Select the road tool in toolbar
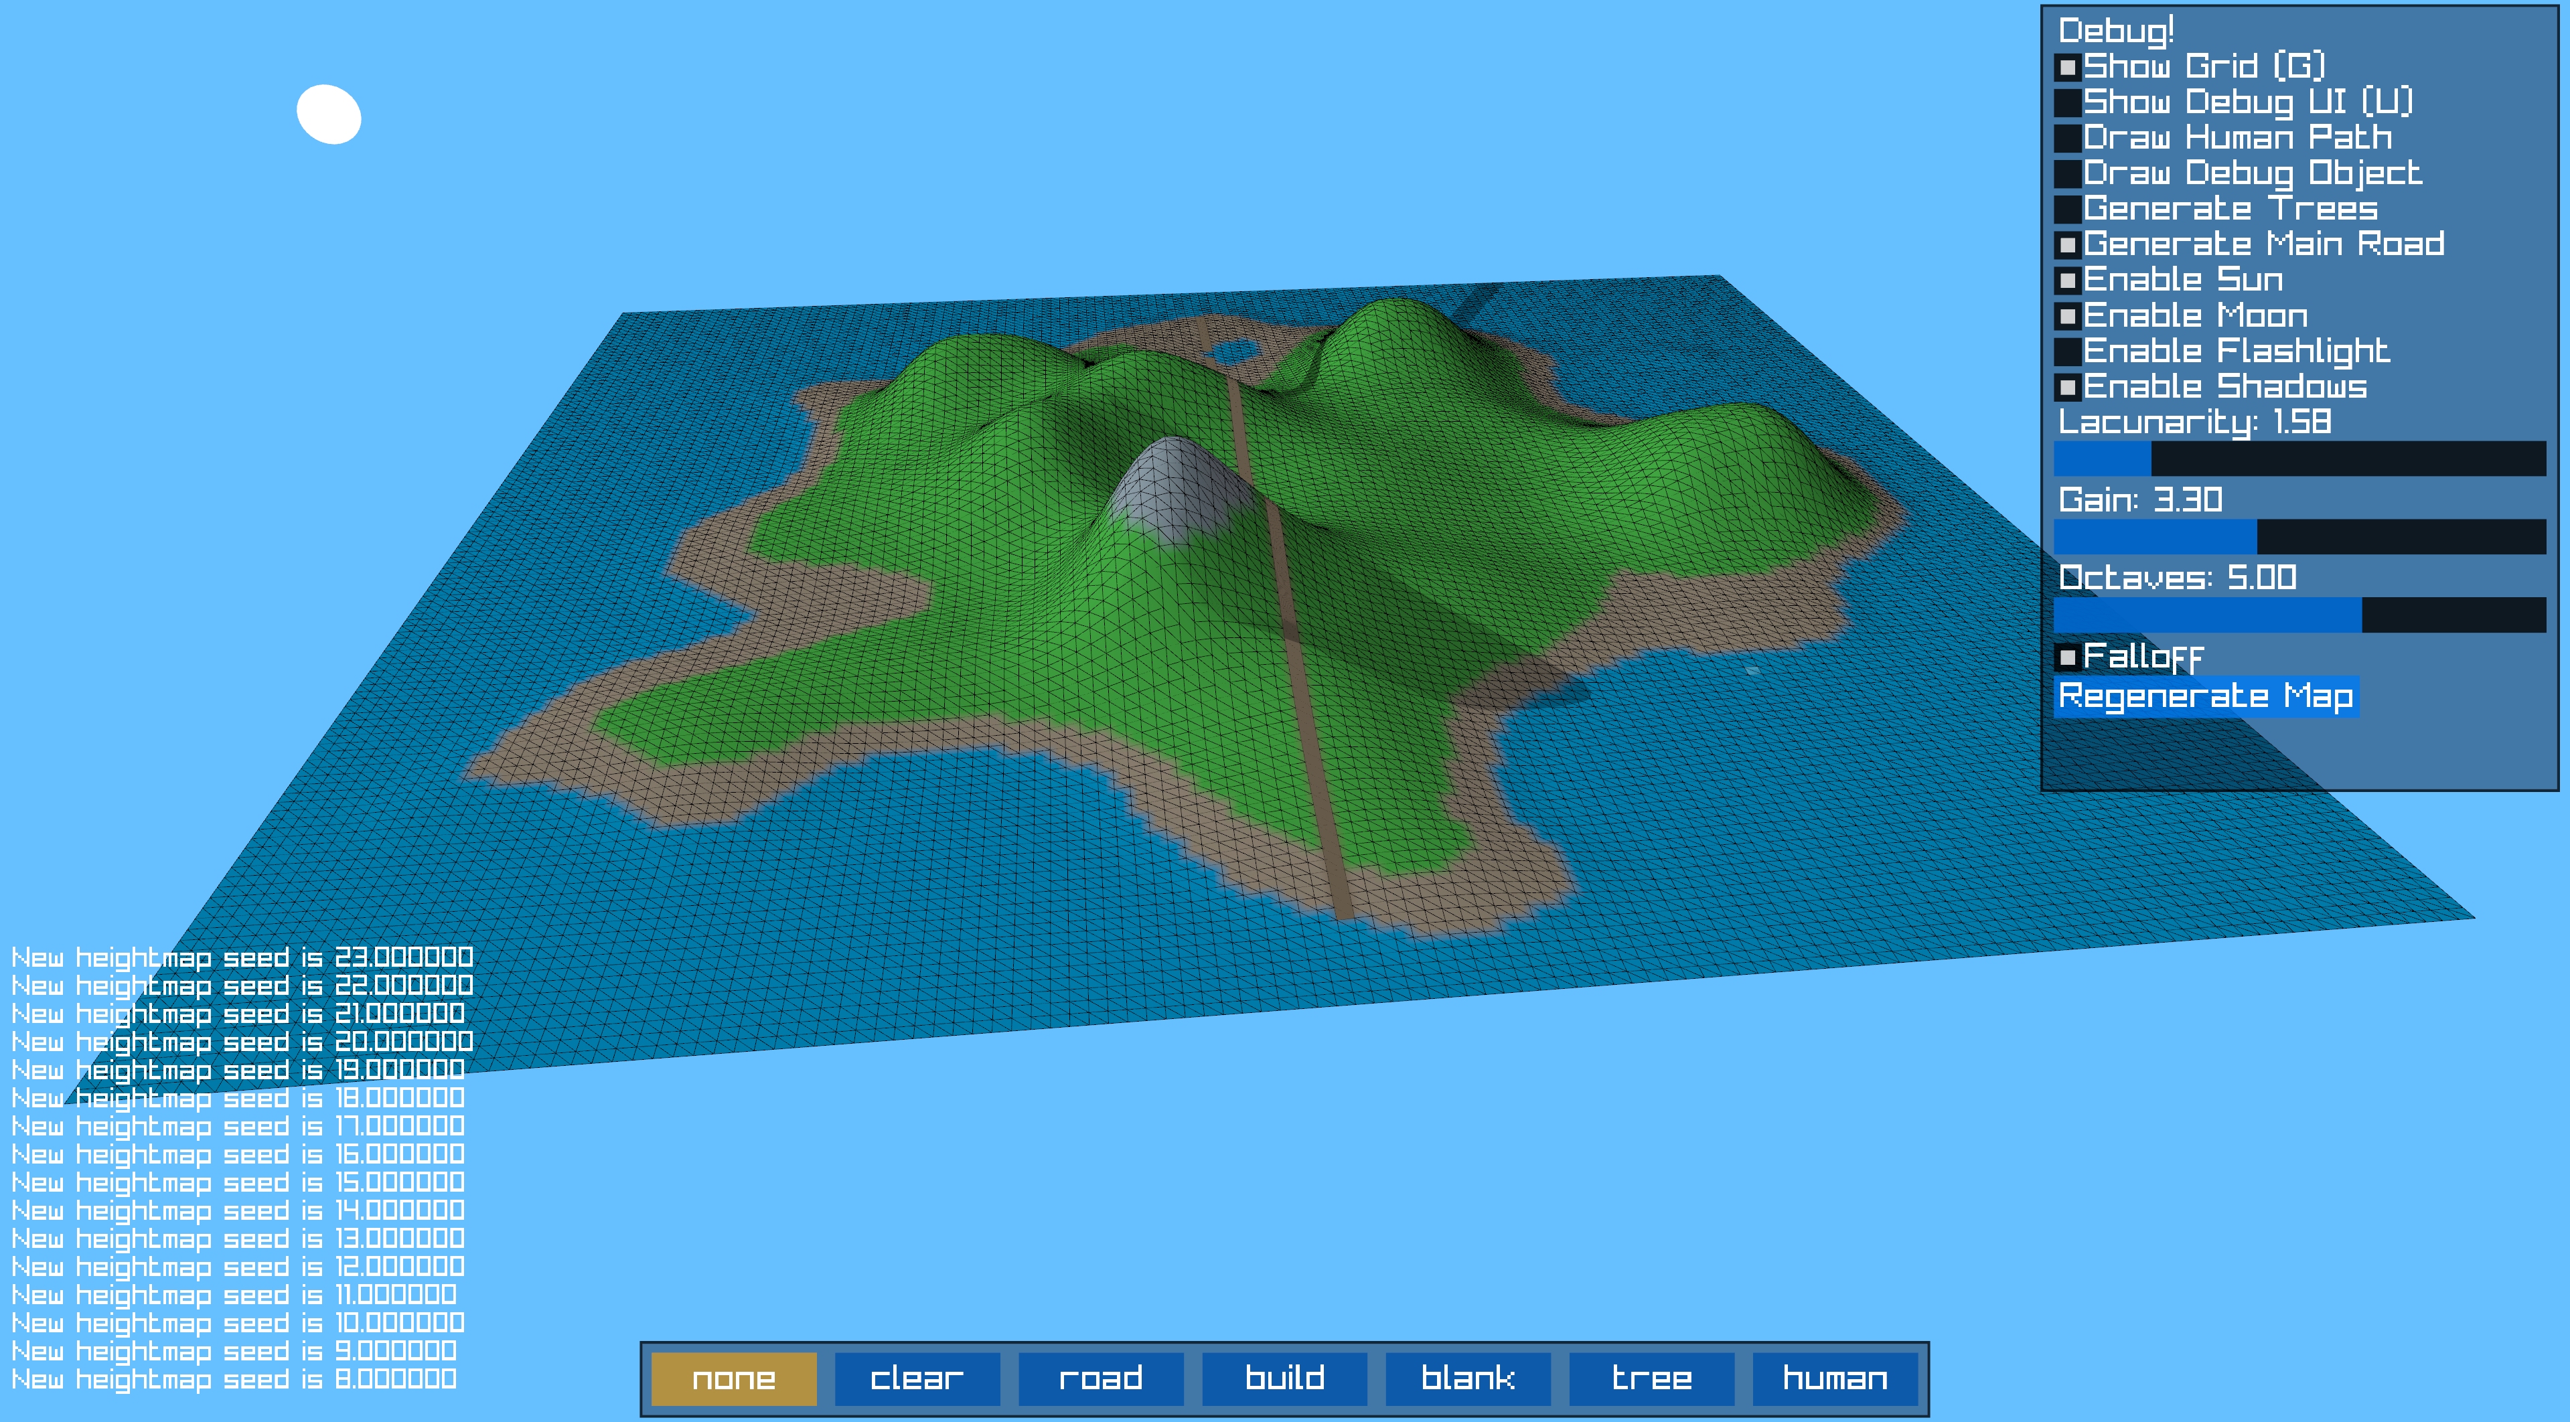 click(x=1100, y=1378)
